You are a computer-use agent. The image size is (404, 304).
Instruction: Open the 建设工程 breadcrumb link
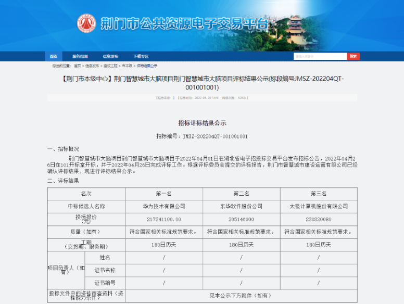(110, 66)
